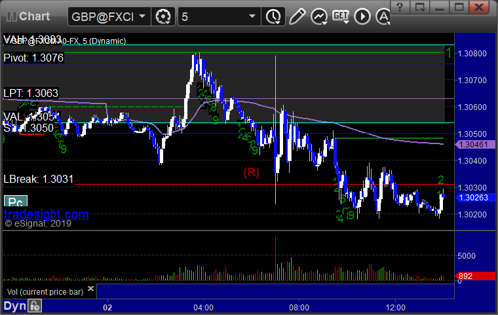Image resolution: width=498 pixels, height=315 pixels.
Task: Click Vol (current price bar) label
Action: tap(45, 292)
